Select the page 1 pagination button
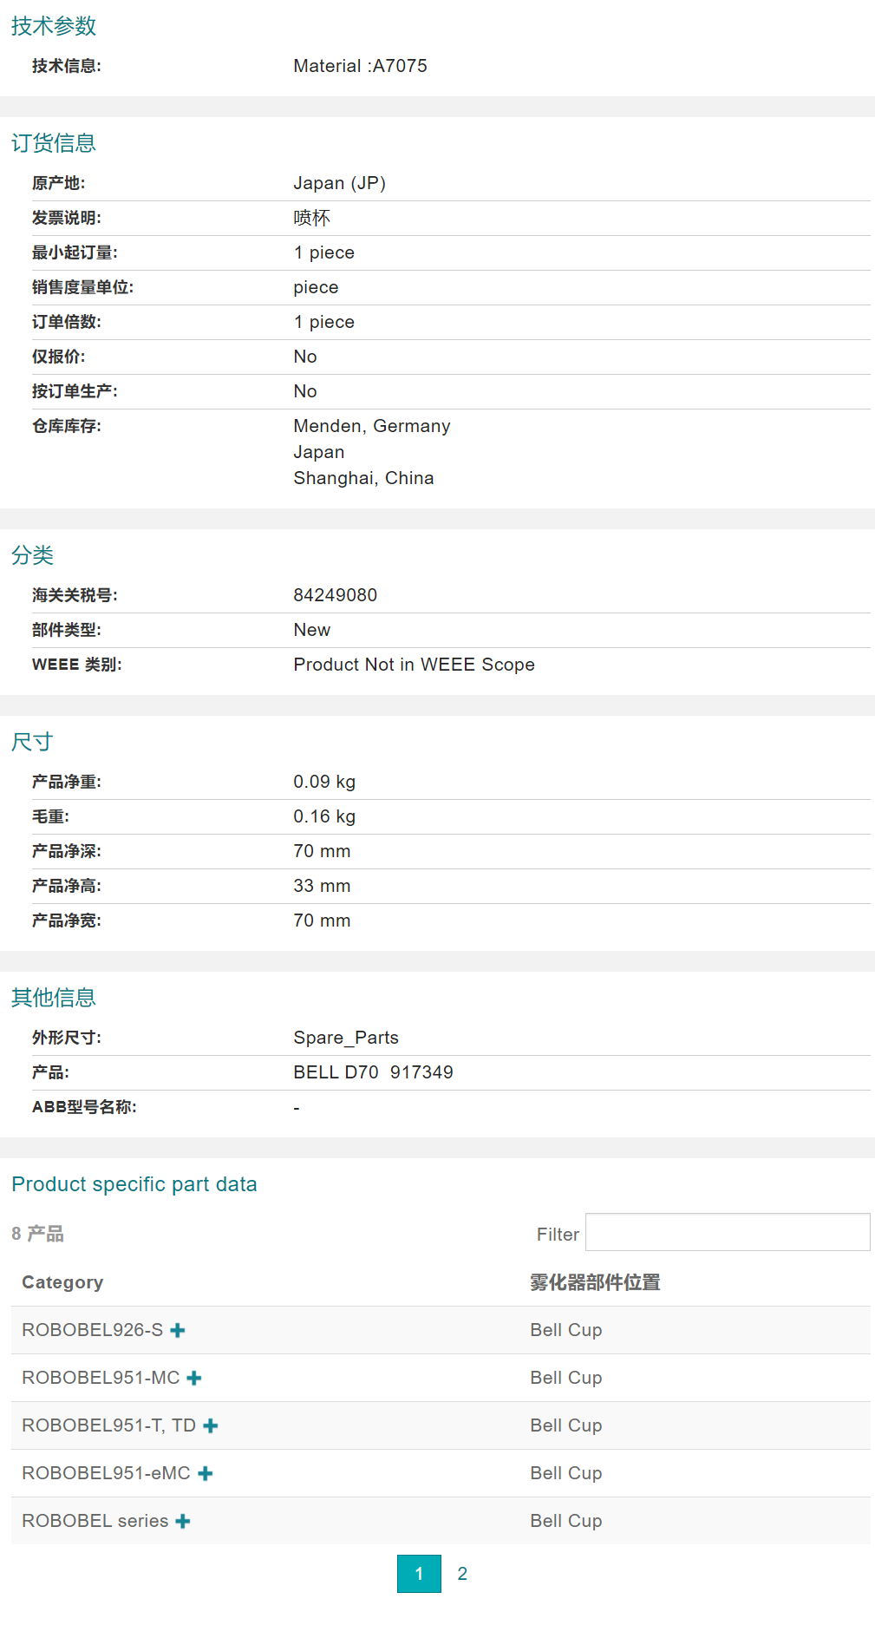 click(419, 1574)
